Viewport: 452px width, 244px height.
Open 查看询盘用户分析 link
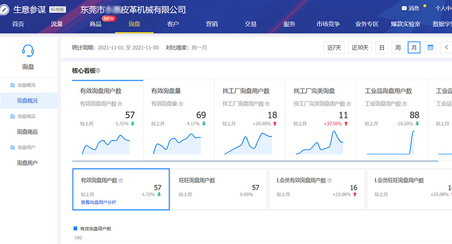click(x=99, y=202)
